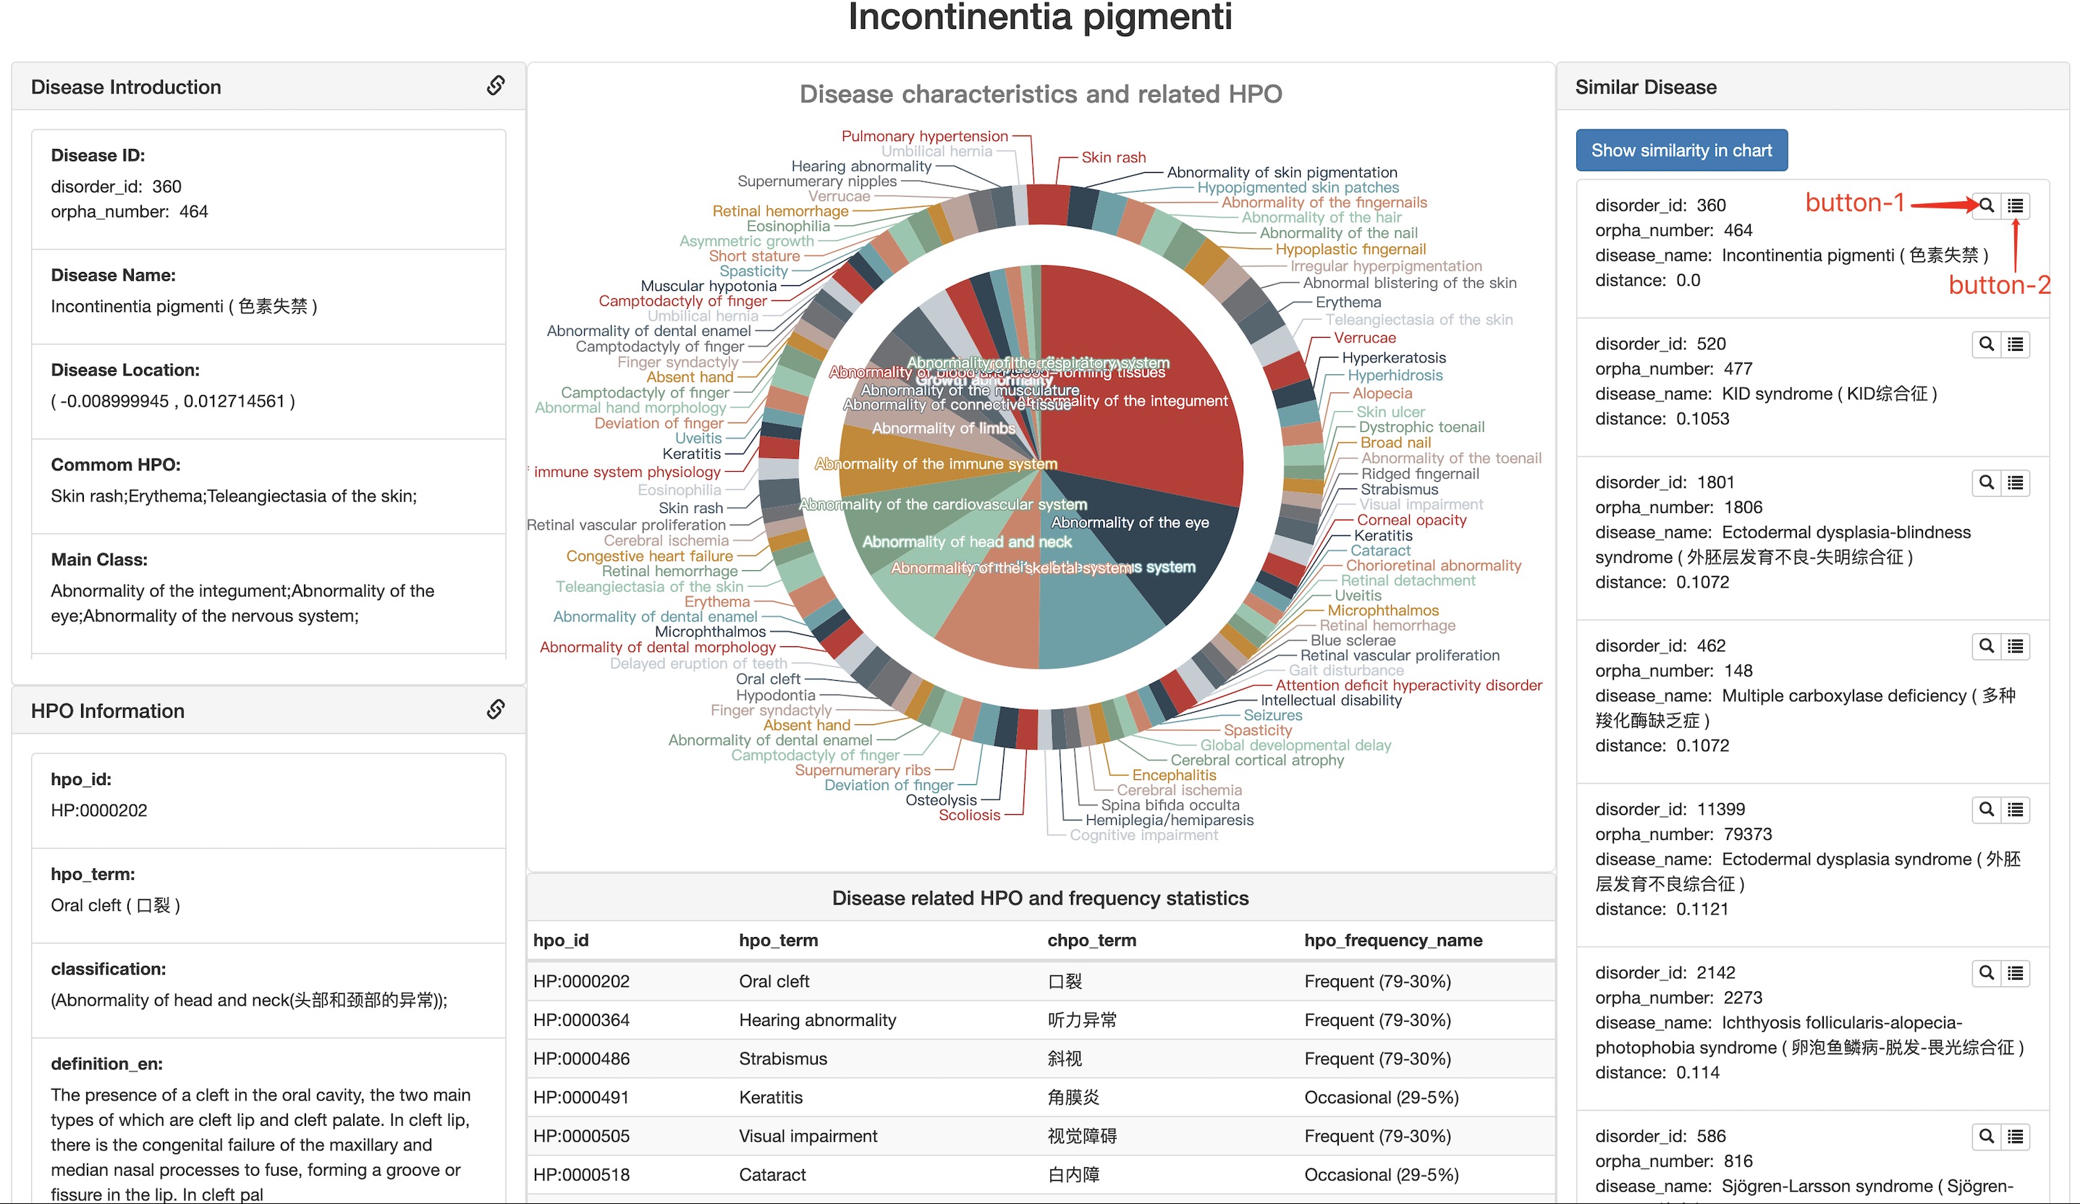Click Cognitive impairment chart label
Screen dimensions: 2080x1204
pyautogui.click(x=1143, y=834)
